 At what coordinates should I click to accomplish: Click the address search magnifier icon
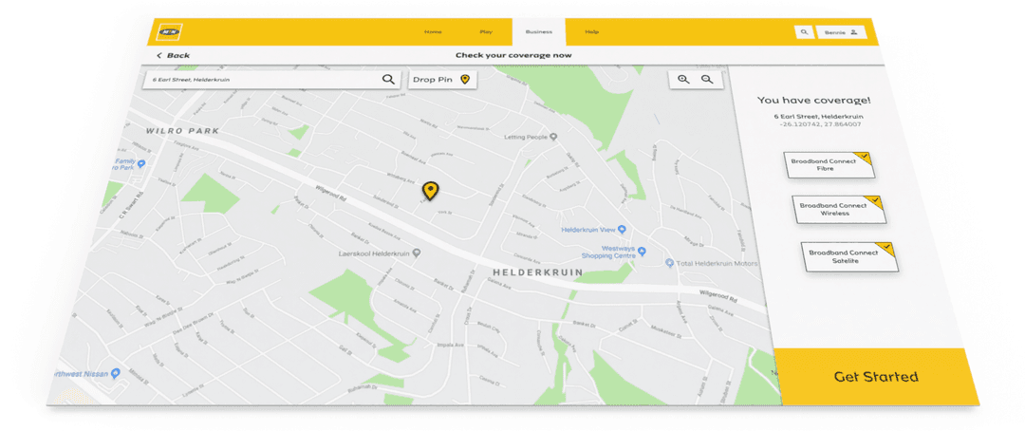[388, 79]
